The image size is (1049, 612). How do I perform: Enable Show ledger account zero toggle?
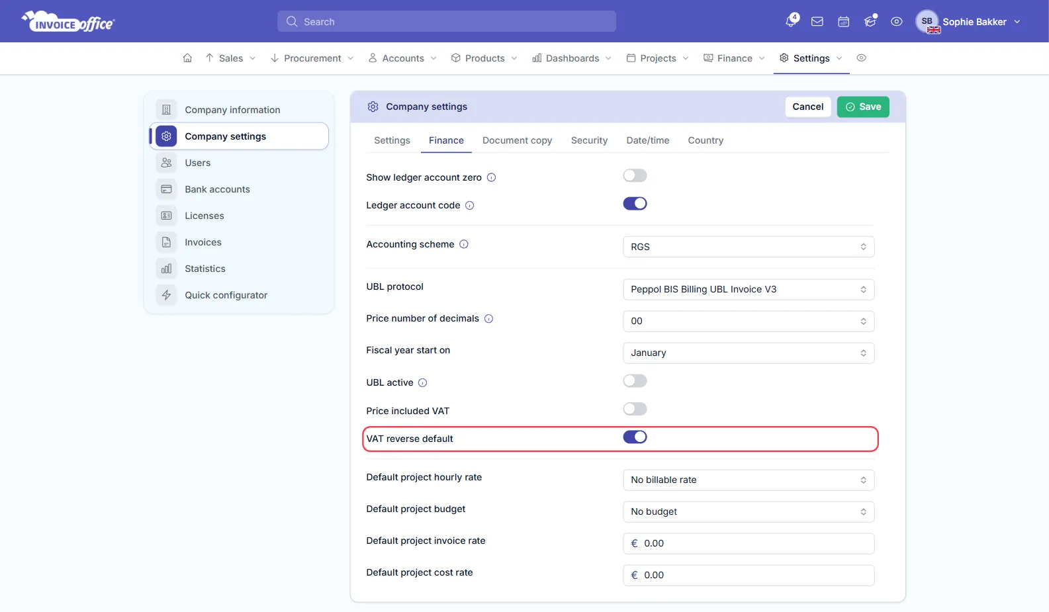635,175
